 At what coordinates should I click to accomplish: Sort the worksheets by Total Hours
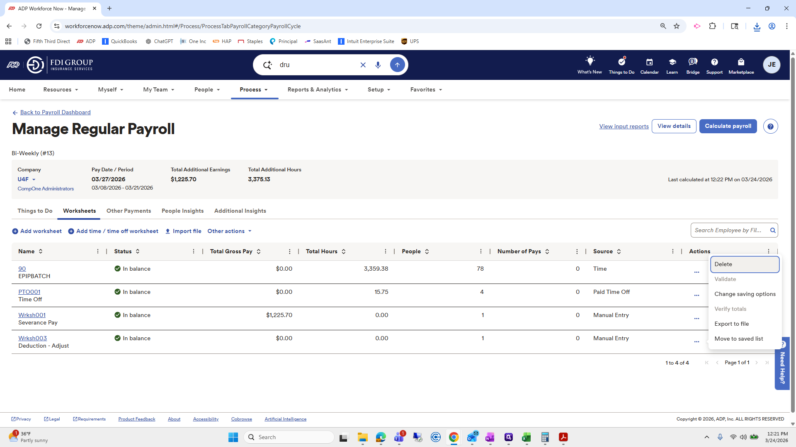coord(344,251)
